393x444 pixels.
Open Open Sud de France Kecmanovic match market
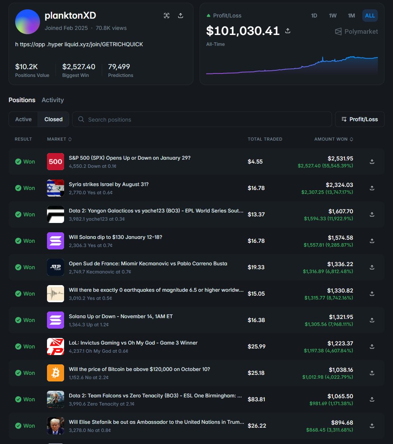pyautogui.click(x=148, y=264)
